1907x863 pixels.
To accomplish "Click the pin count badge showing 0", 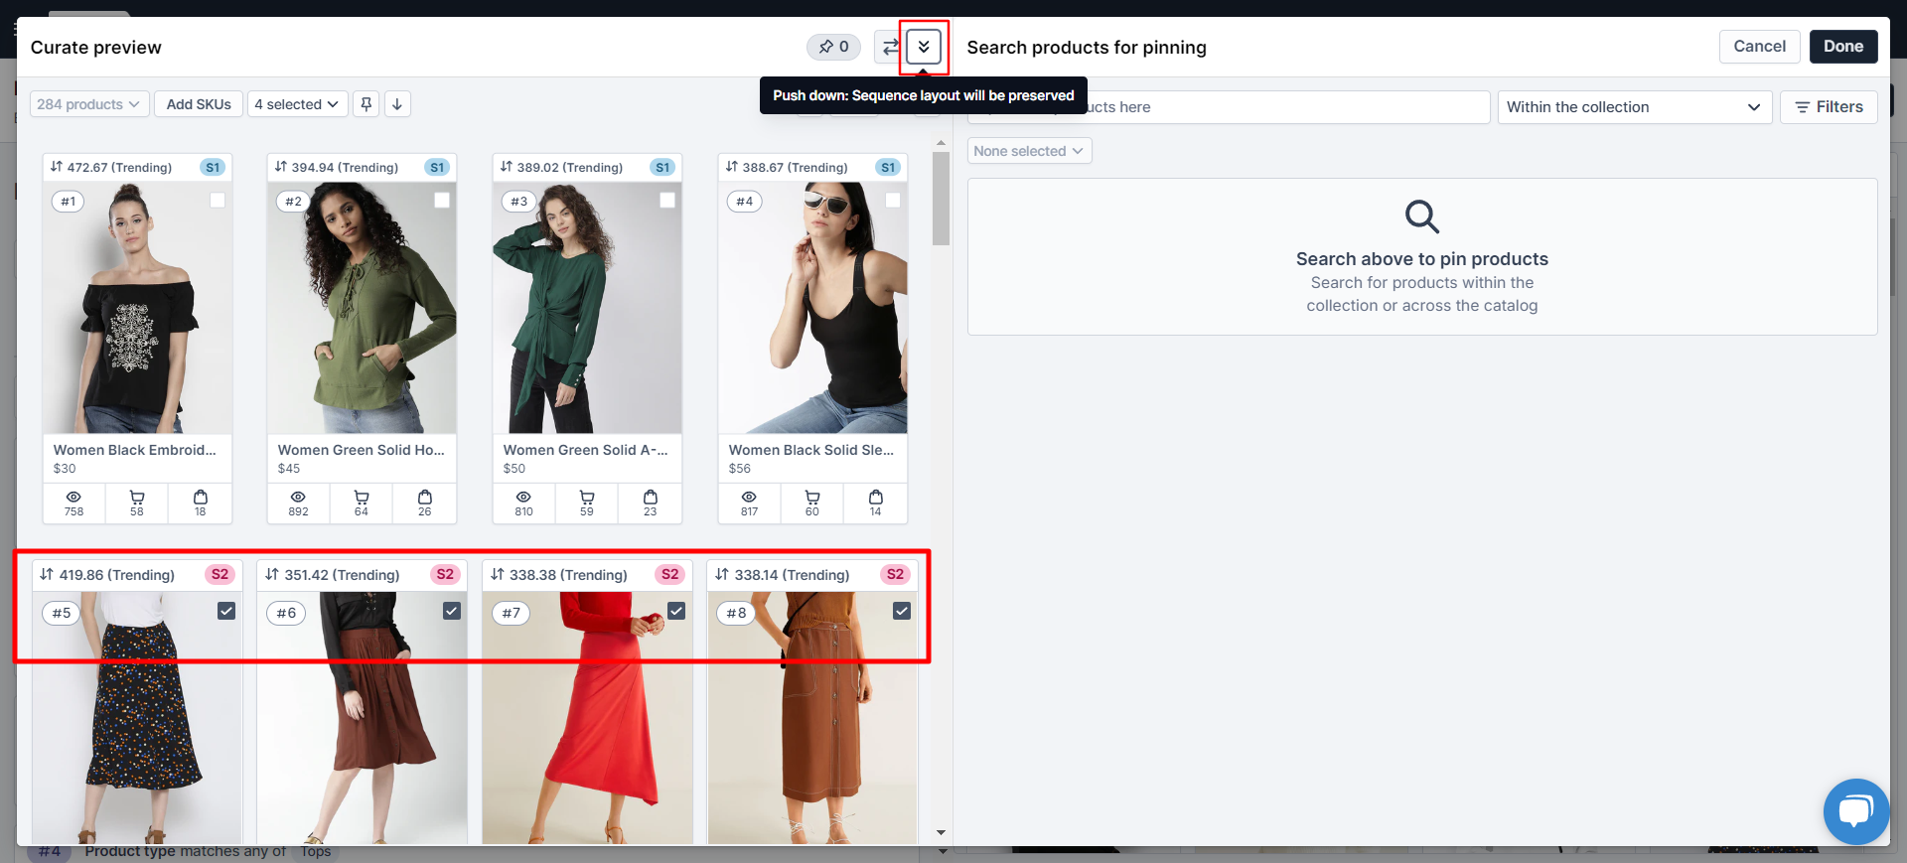I will coord(833,47).
